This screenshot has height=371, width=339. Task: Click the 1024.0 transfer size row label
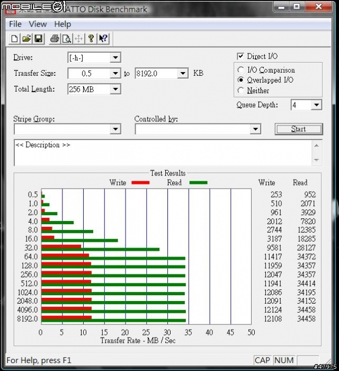click(28, 293)
